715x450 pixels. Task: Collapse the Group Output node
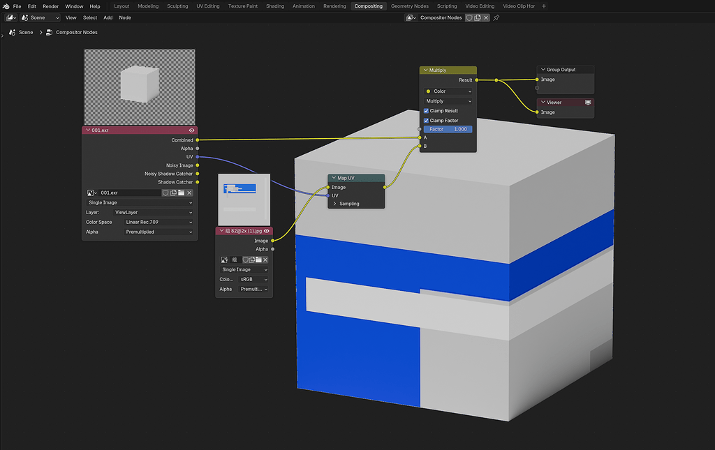click(x=543, y=70)
